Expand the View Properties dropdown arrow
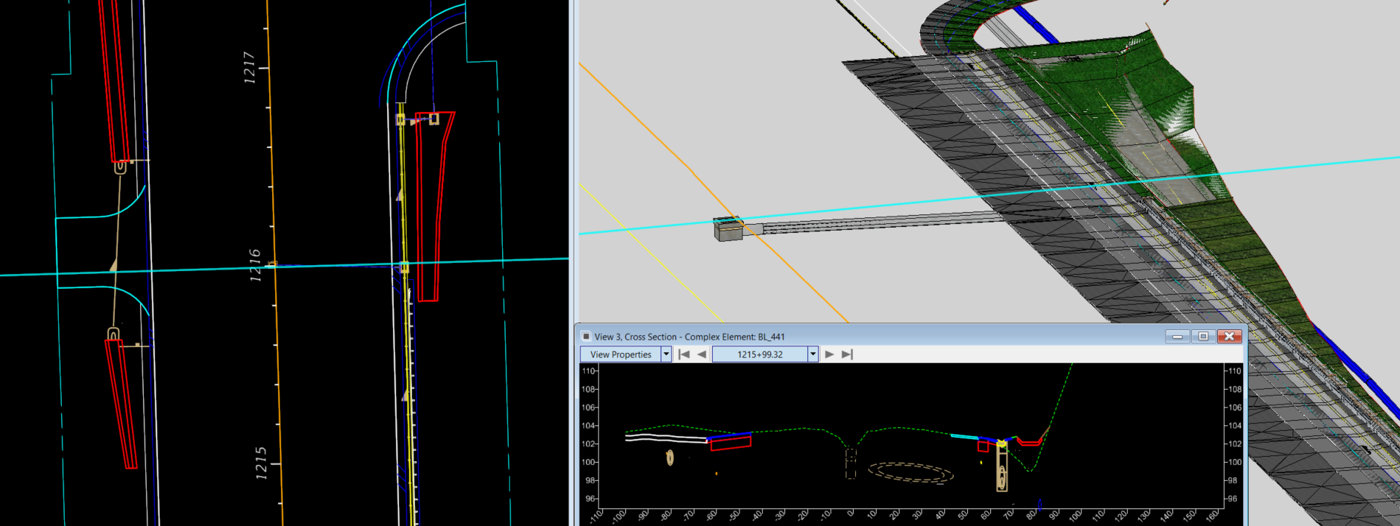The height and width of the screenshot is (526, 1400). coord(666,354)
